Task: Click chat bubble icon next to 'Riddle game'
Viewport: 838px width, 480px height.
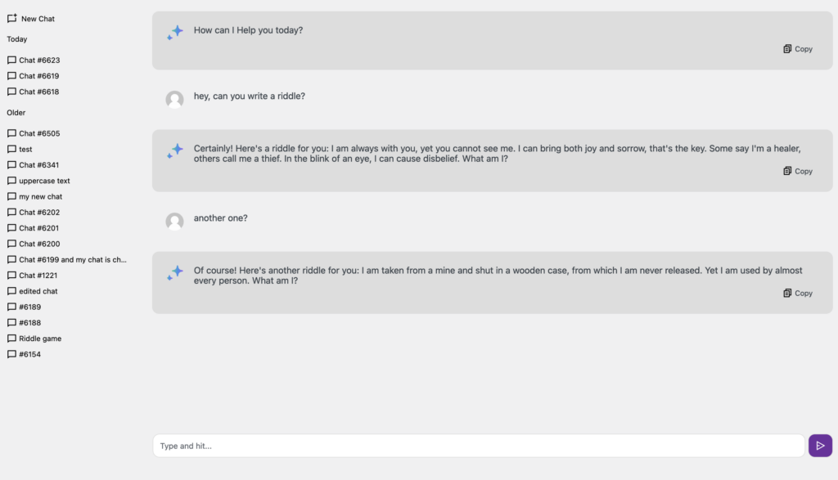Action: coord(11,339)
